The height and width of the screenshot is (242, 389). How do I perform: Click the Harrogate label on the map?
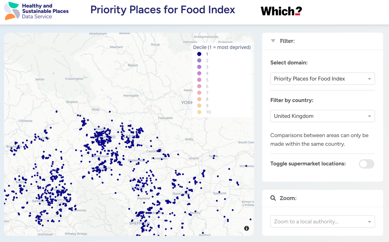click(x=131, y=95)
